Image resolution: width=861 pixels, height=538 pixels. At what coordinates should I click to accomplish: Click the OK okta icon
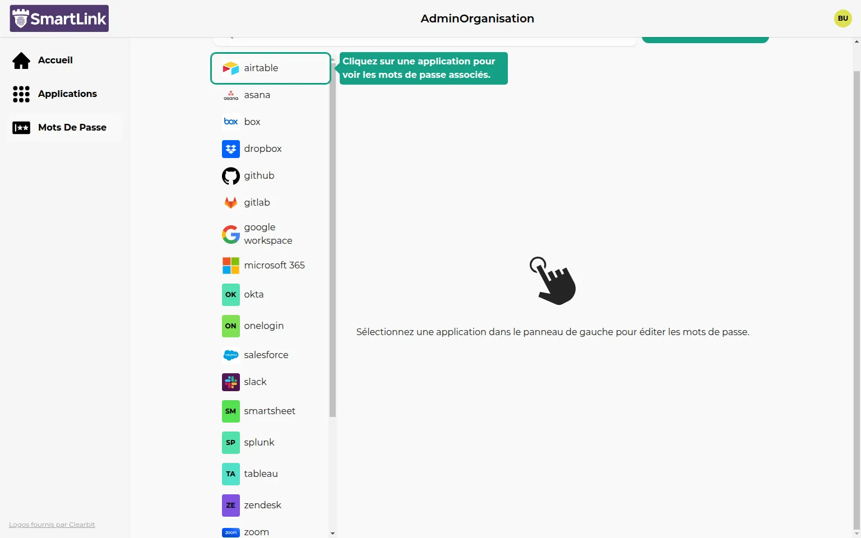click(231, 295)
